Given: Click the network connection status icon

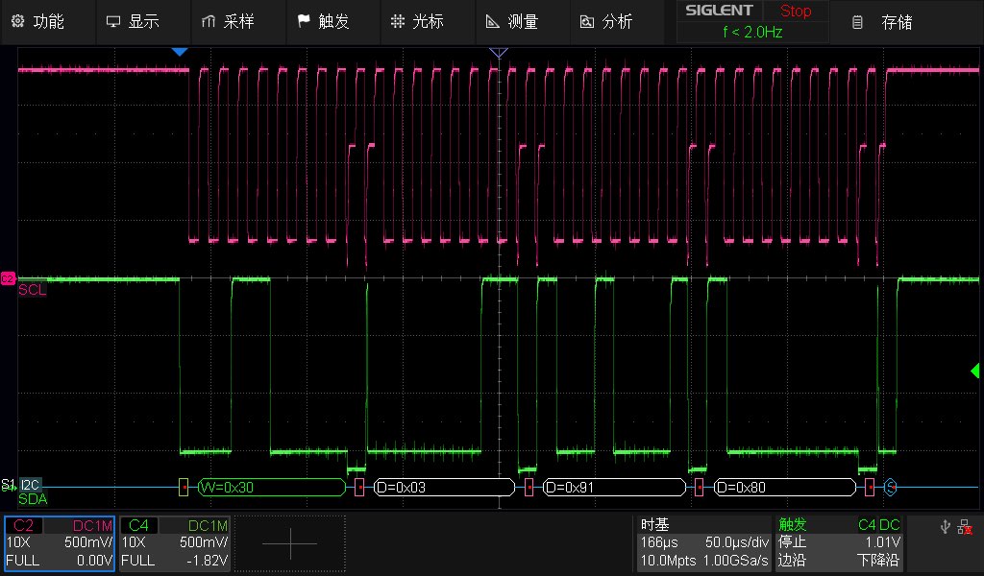Looking at the screenshot, I should [x=965, y=527].
